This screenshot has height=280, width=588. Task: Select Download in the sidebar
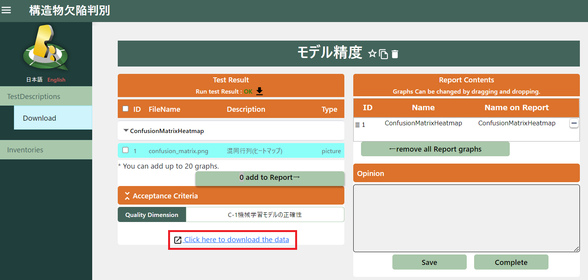pyautogui.click(x=40, y=118)
